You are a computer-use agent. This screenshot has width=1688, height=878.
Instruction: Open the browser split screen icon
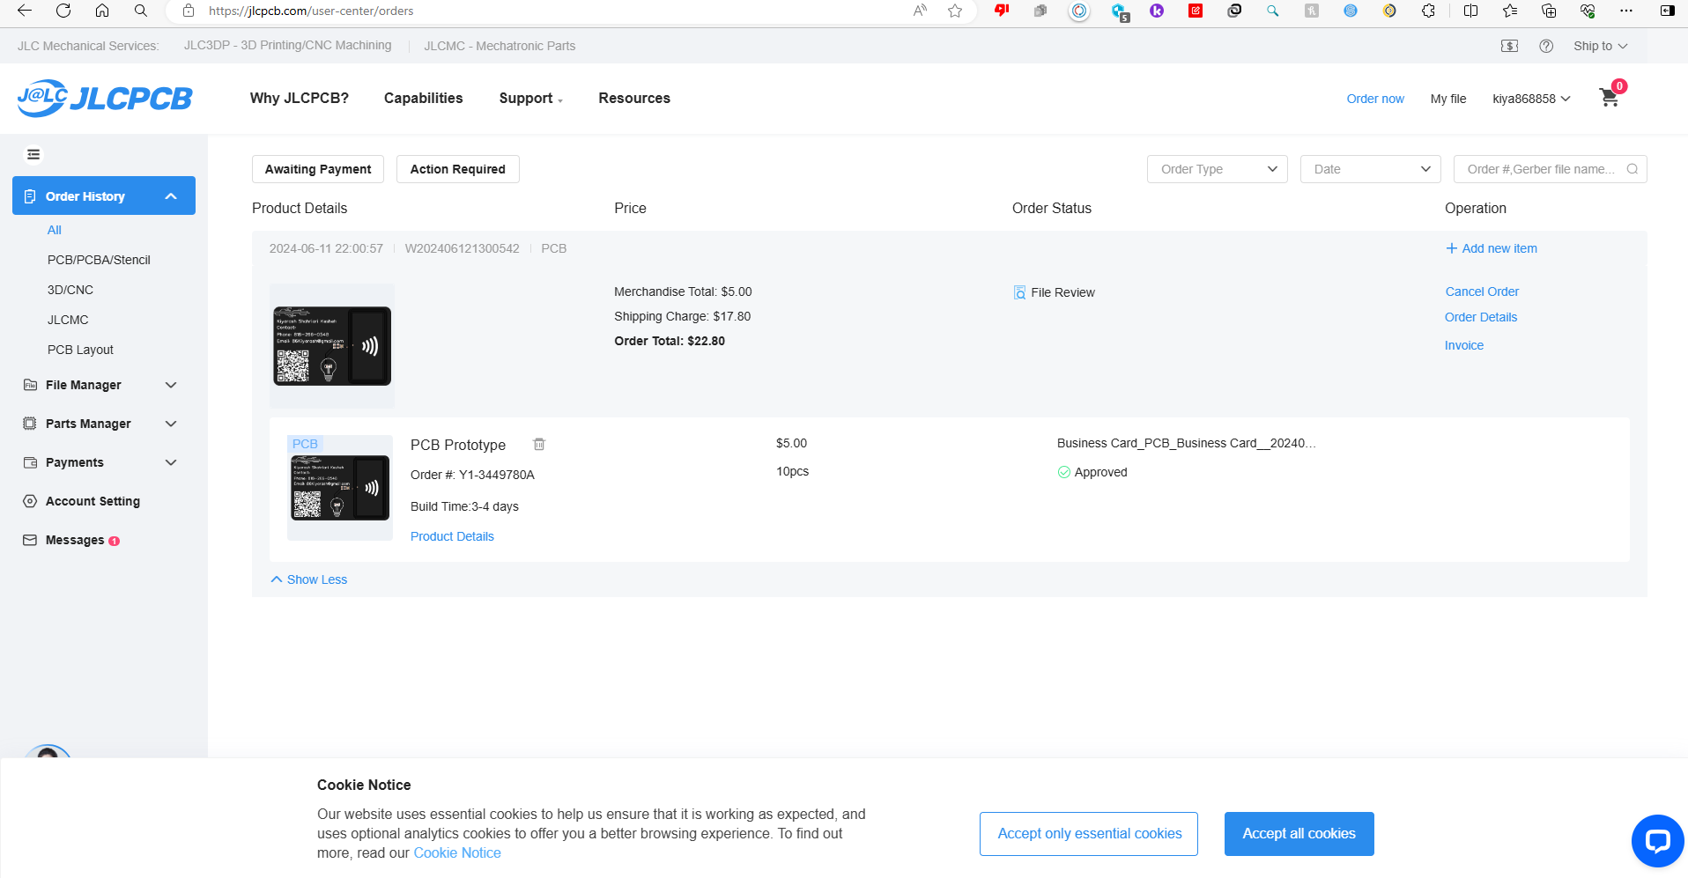click(x=1470, y=11)
